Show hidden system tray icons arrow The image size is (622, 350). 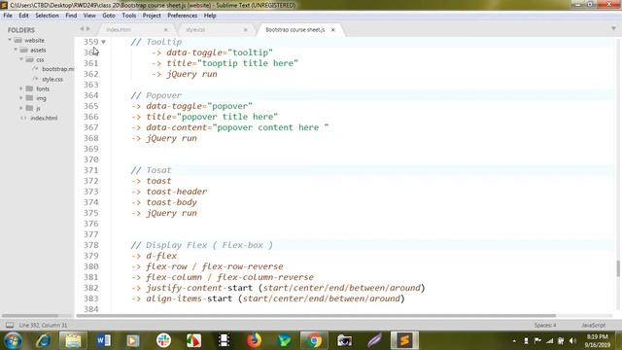[x=514, y=341]
